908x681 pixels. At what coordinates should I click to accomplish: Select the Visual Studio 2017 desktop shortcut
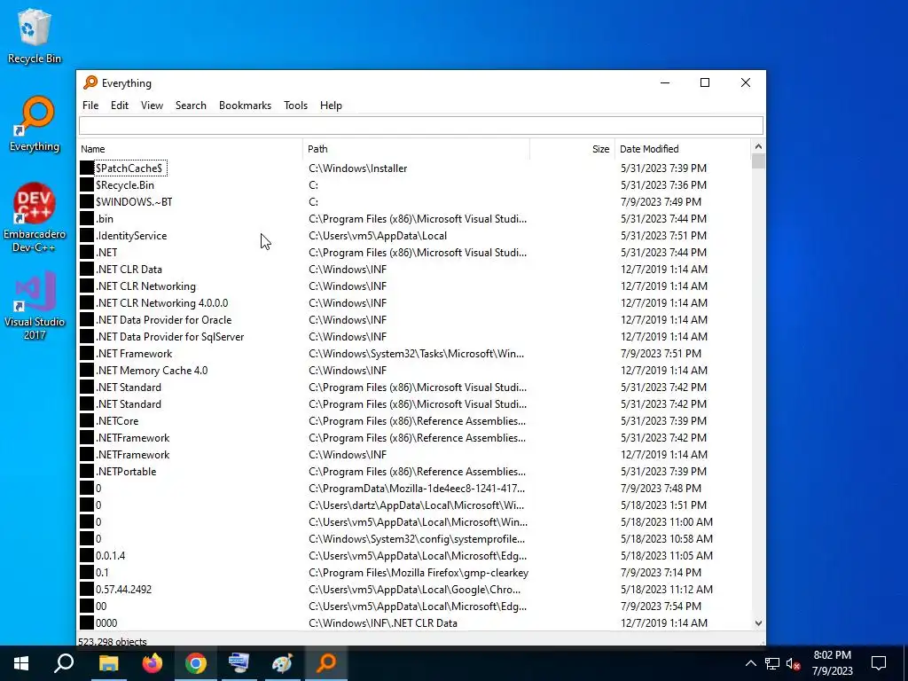pos(35,305)
